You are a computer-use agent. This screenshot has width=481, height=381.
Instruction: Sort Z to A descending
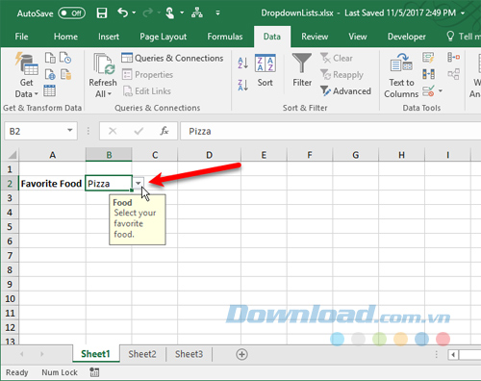242,86
